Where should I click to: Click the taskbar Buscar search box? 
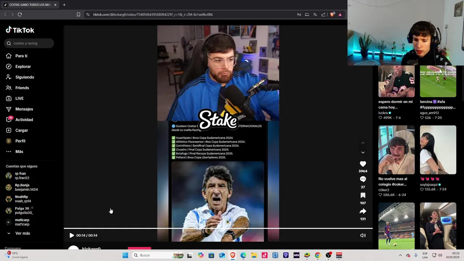pyautogui.click(x=158, y=255)
